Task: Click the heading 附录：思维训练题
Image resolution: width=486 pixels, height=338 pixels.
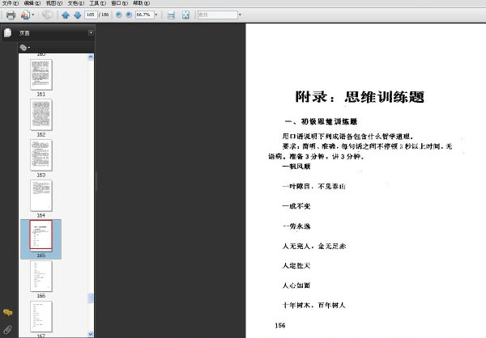Action: pyautogui.click(x=359, y=97)
